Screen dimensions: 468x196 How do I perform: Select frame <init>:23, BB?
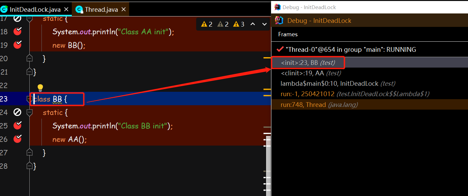tap(370, 63)
